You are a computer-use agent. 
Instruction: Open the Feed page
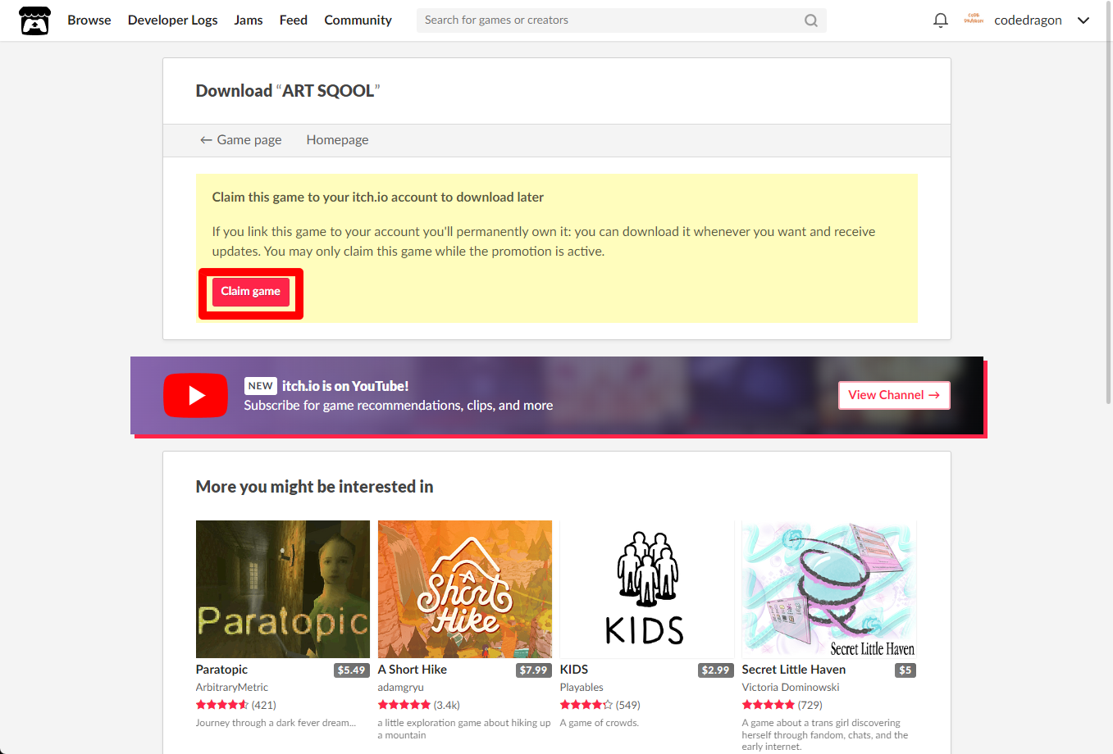pyautogui.click(x=294, y=20)
